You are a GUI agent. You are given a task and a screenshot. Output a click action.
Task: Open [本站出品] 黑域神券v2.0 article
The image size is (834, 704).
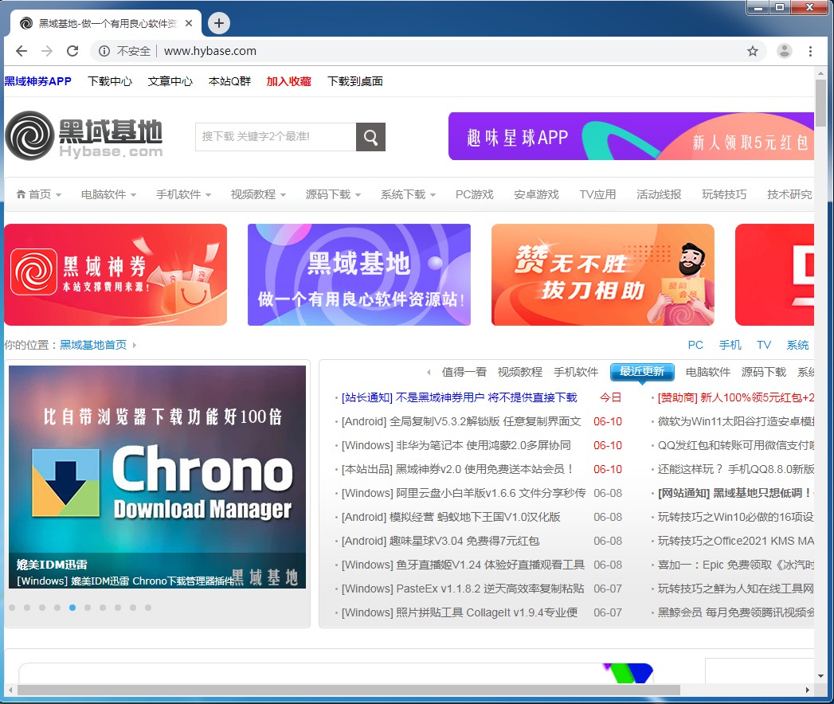tap(457, 470)
